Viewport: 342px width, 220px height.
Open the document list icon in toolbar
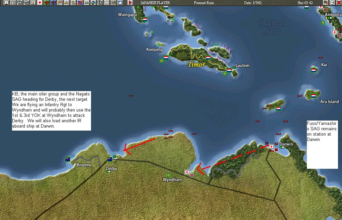click(x=13, y=3)
